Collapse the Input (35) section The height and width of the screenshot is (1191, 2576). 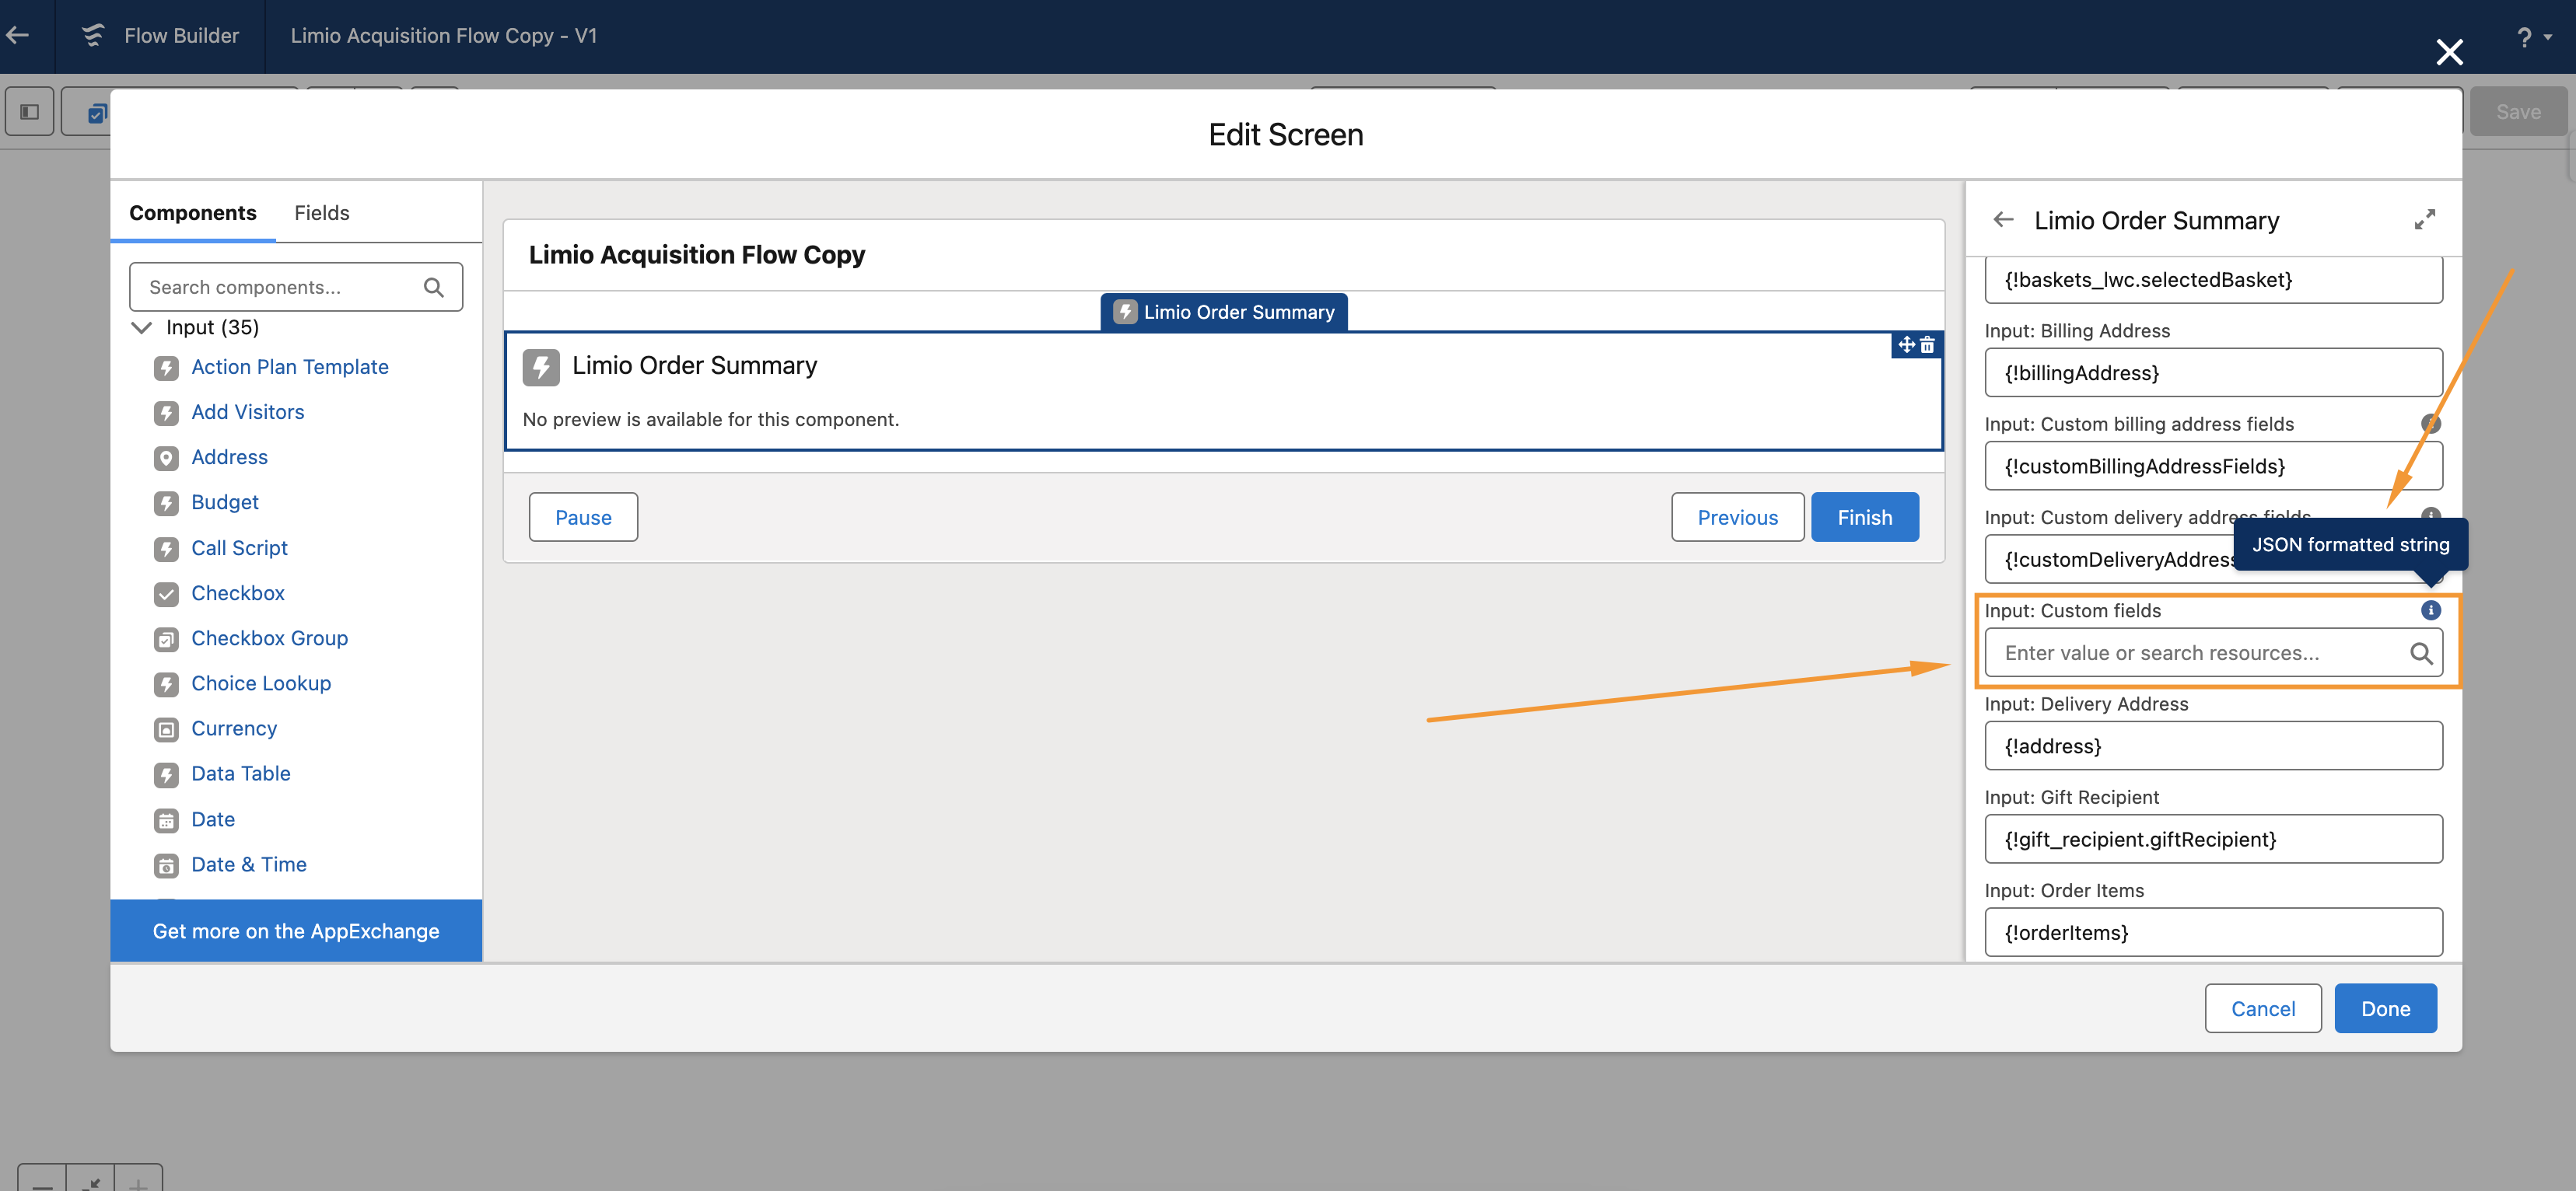[142, 328]
